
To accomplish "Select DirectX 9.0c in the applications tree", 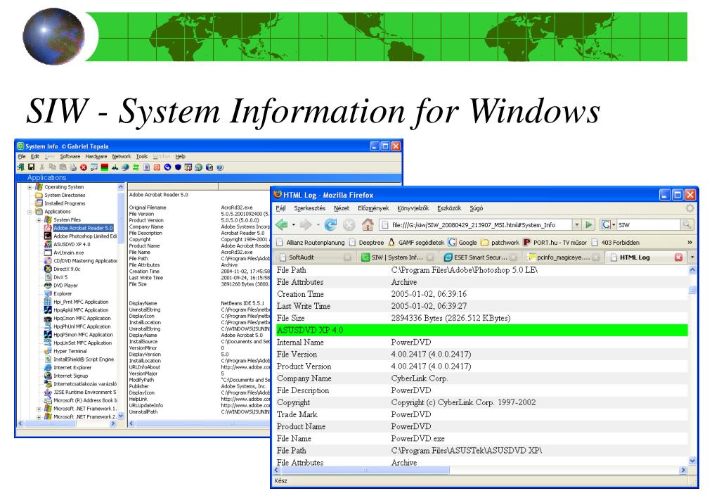I will point(67,269).
